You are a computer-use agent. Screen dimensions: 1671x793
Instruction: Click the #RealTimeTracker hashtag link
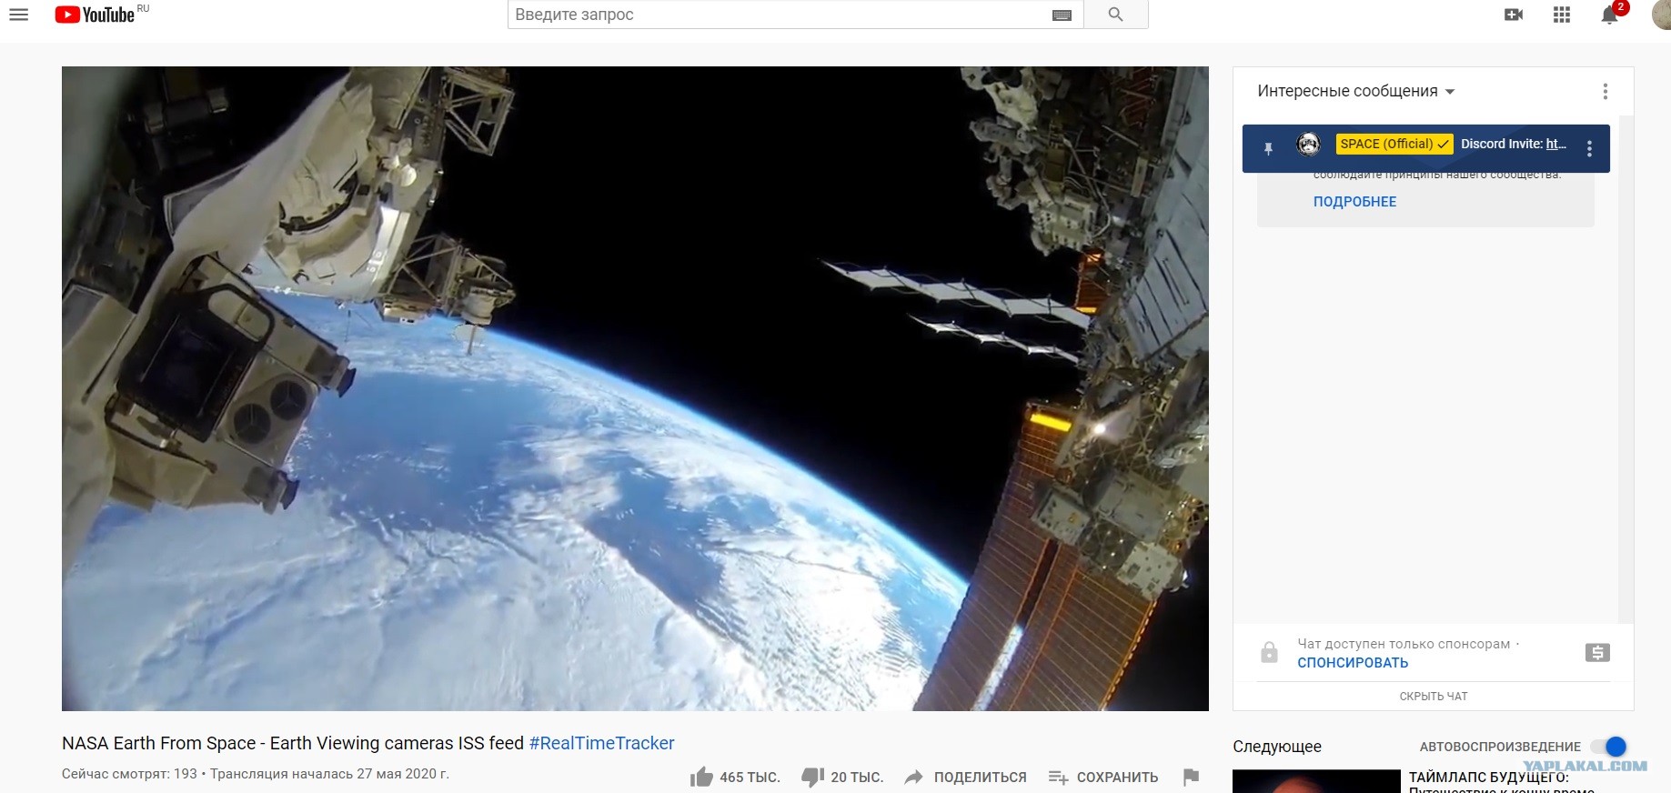[601, 743]
